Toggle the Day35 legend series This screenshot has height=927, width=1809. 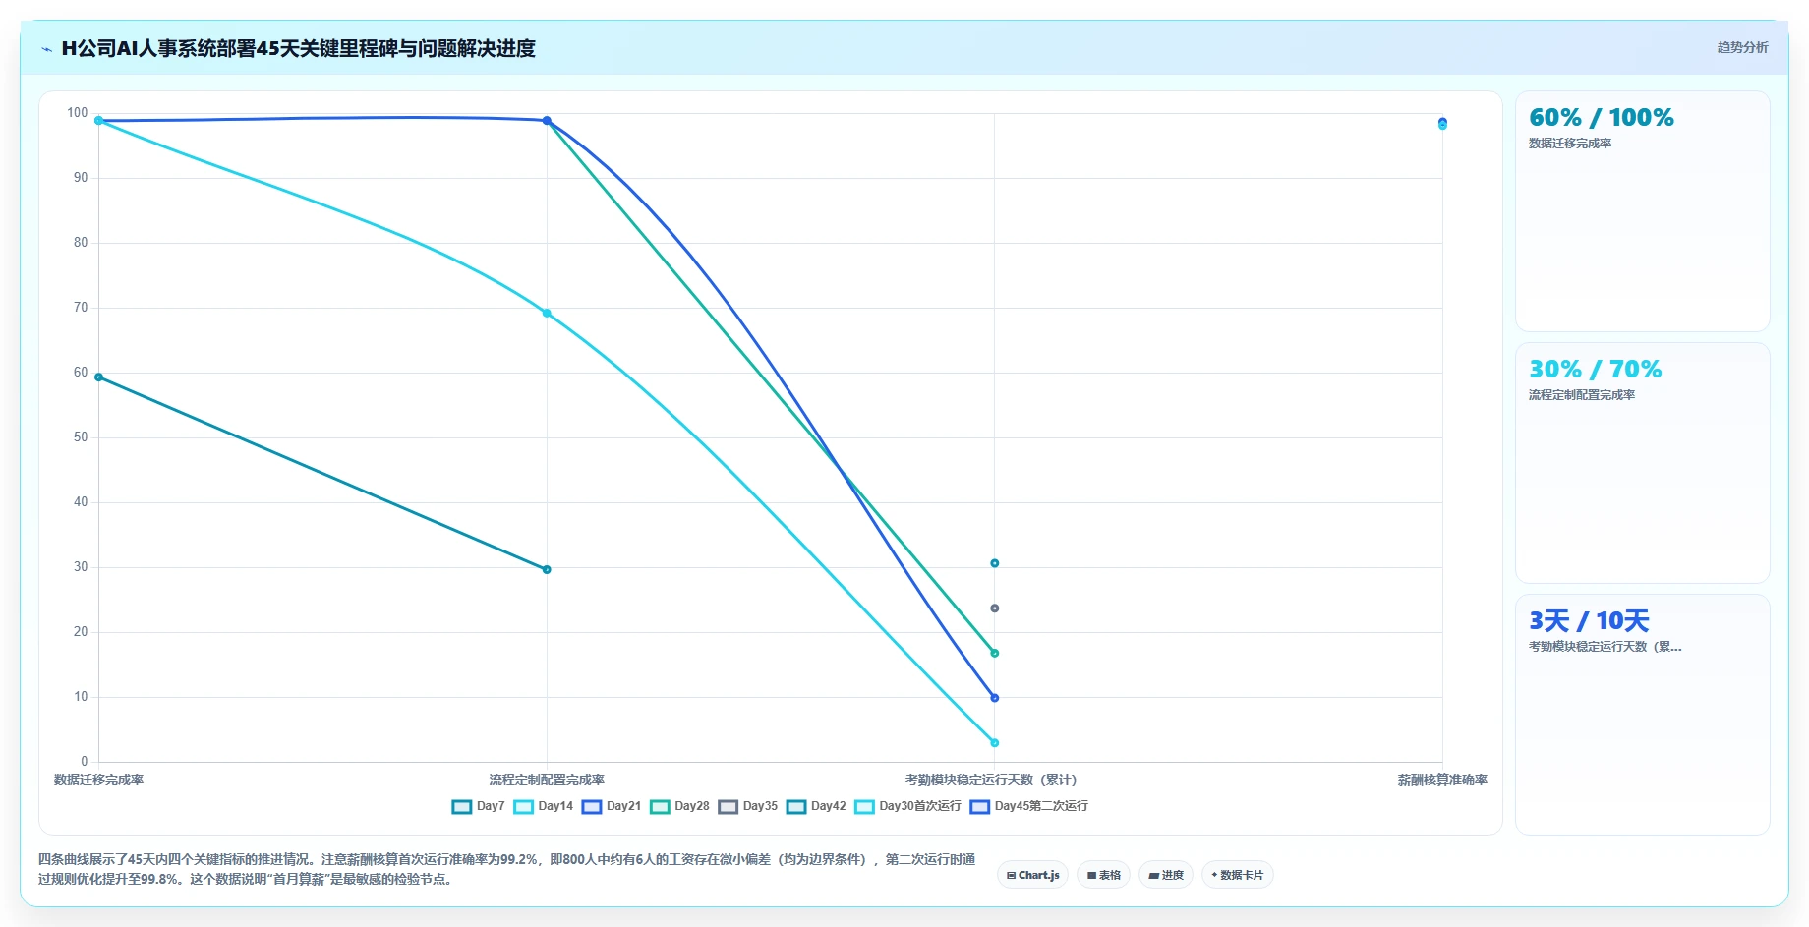coord(748,806)
